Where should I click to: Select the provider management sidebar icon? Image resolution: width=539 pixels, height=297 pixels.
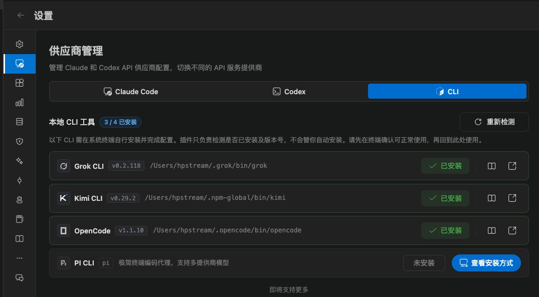tap(20, 64)
